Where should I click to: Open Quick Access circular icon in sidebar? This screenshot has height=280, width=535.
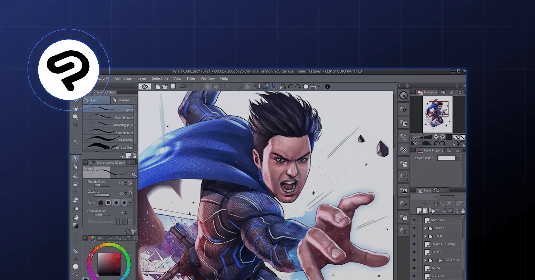point(404,96)
